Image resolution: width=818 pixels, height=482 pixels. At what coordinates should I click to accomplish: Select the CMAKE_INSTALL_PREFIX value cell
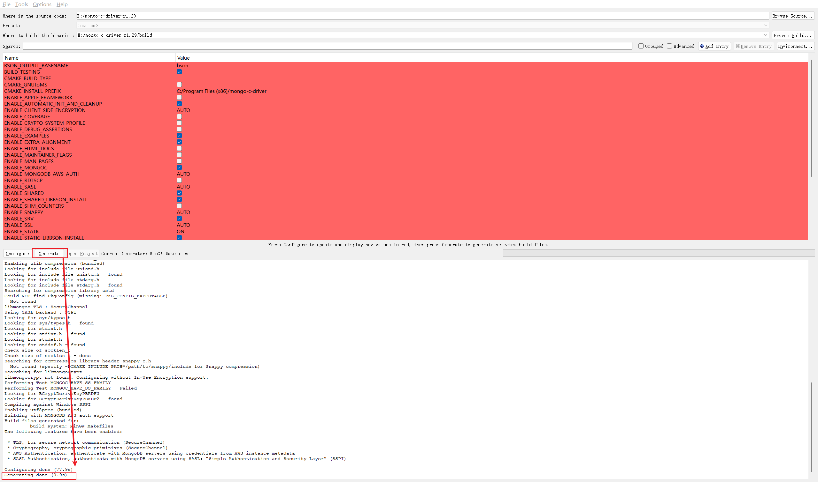pos(221,91)
